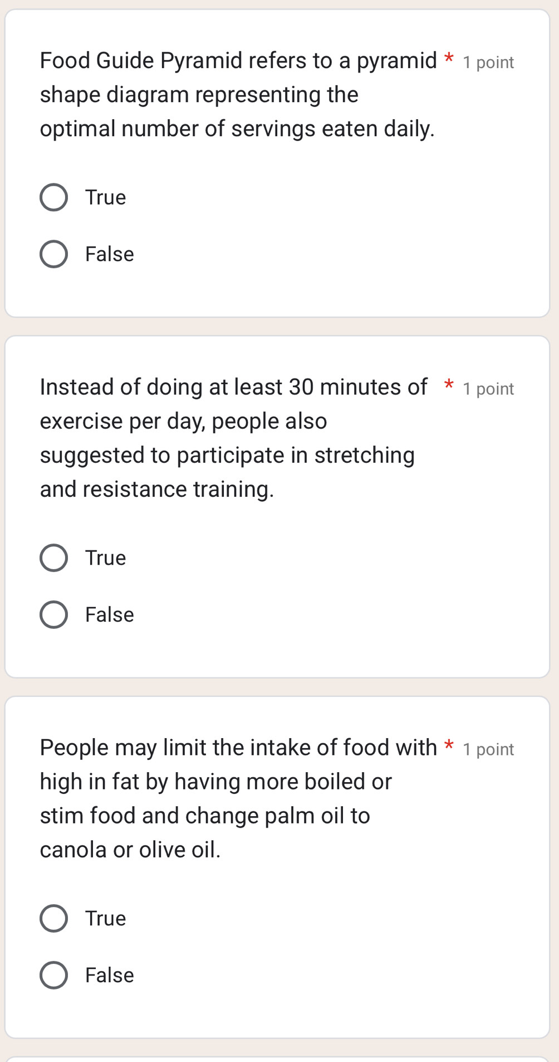Click the red asterisk on the second question

449,384
